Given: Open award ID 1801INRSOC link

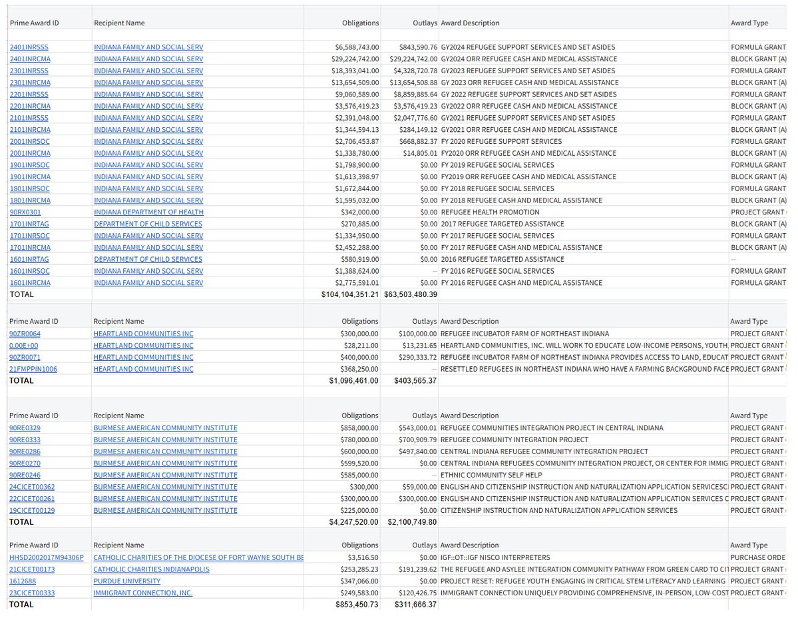Looking at the screenshot, I should pos(29,188).
